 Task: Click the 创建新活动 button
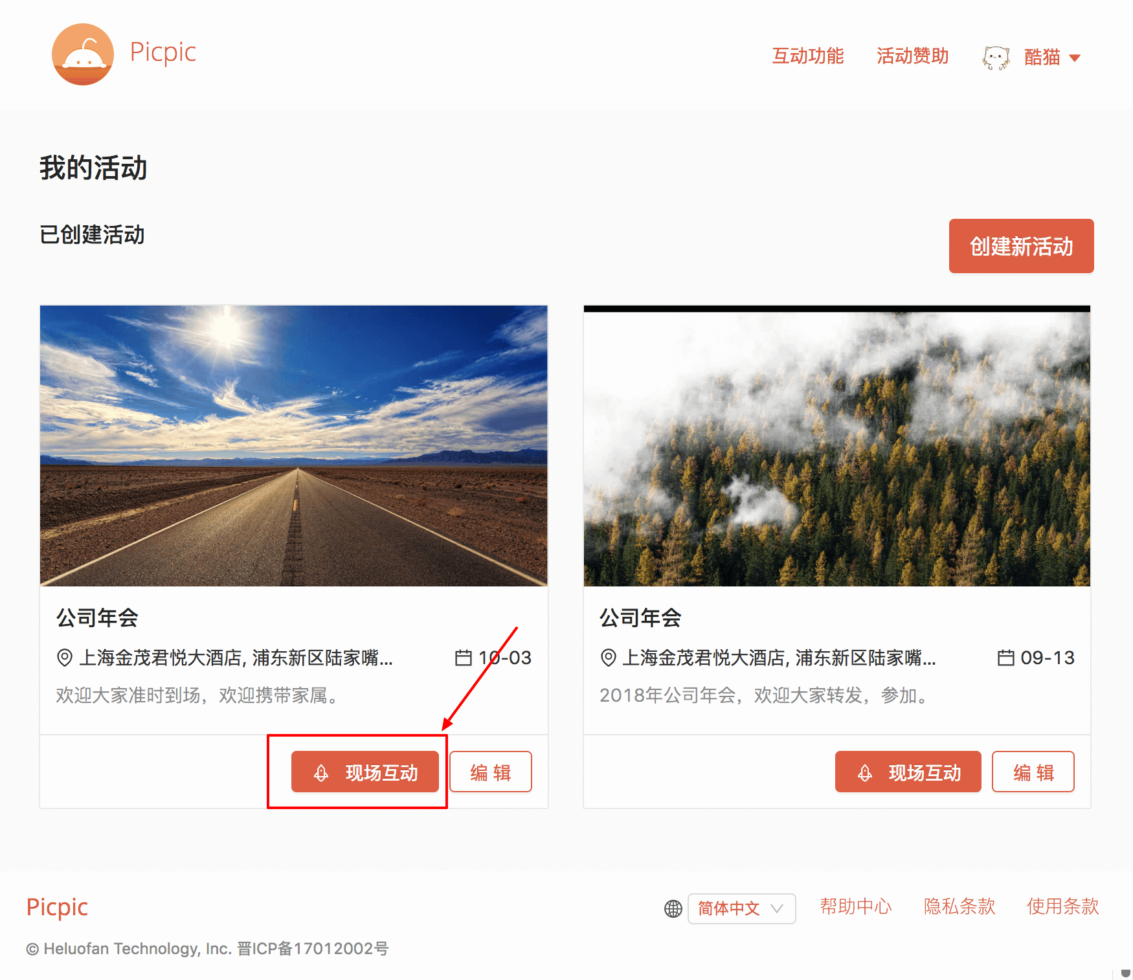pos(1021,246)
